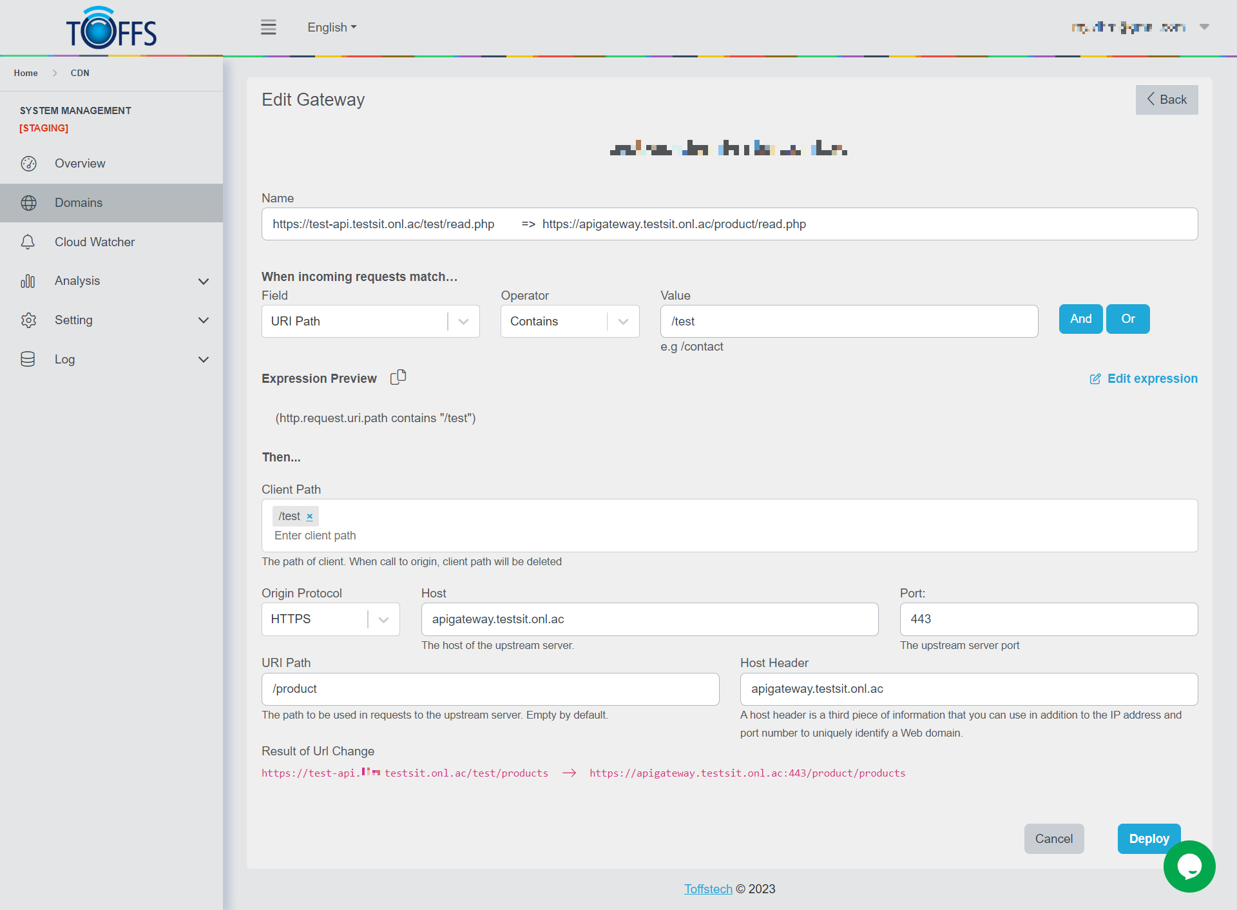
Task: Expand the Analysis sidebar menu
Action: 203,281
